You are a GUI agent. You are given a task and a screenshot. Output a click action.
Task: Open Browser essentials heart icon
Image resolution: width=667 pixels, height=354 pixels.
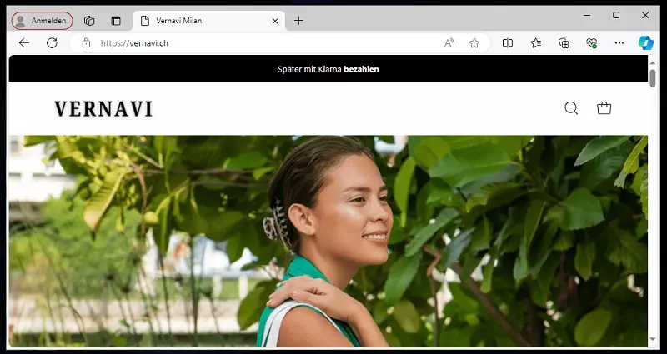pos(591,43)
